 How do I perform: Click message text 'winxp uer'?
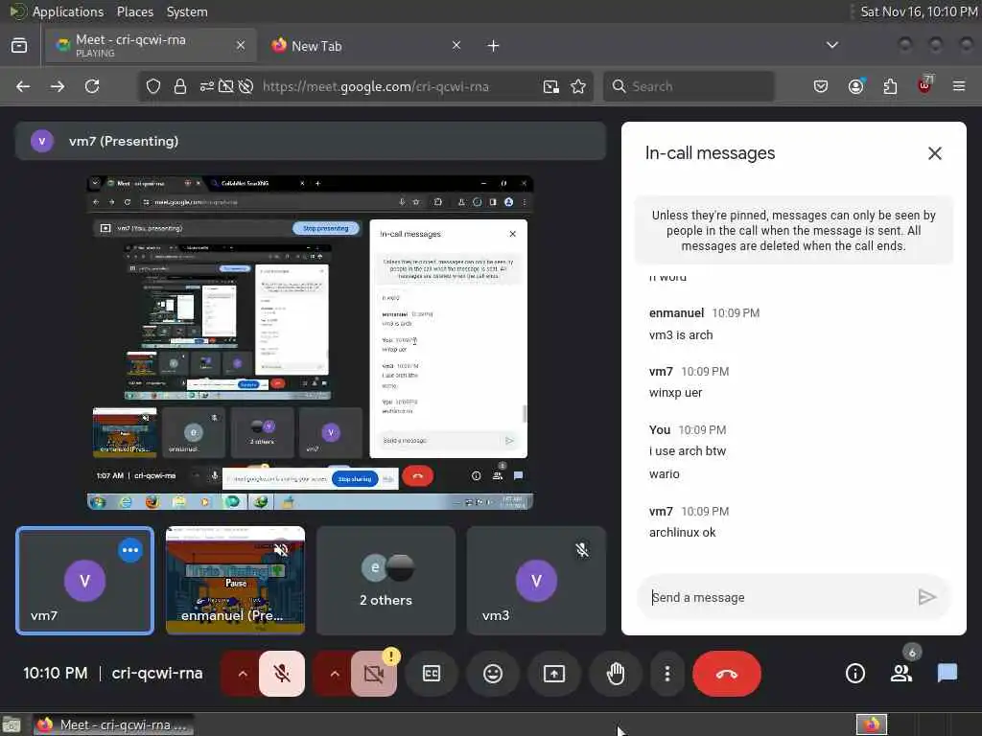tap(675, 392)
